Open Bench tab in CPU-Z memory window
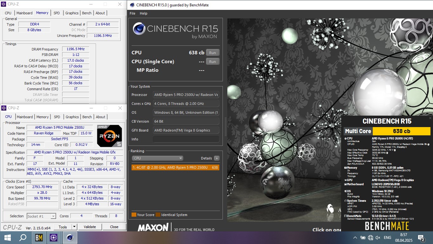This screenshot has width=433, height=244. coord(87,13)
